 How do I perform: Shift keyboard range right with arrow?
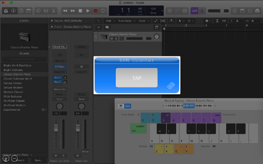215,106
